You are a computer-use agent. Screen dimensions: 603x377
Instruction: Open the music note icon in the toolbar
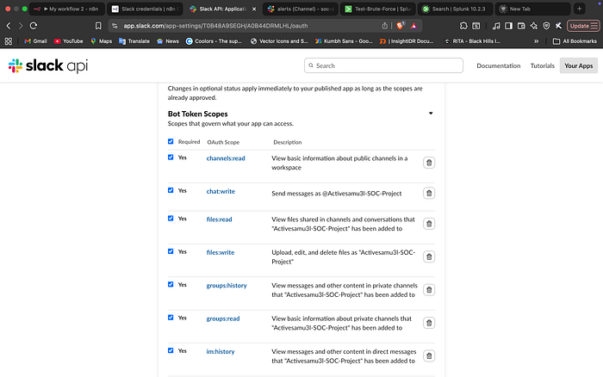[496, 26]
